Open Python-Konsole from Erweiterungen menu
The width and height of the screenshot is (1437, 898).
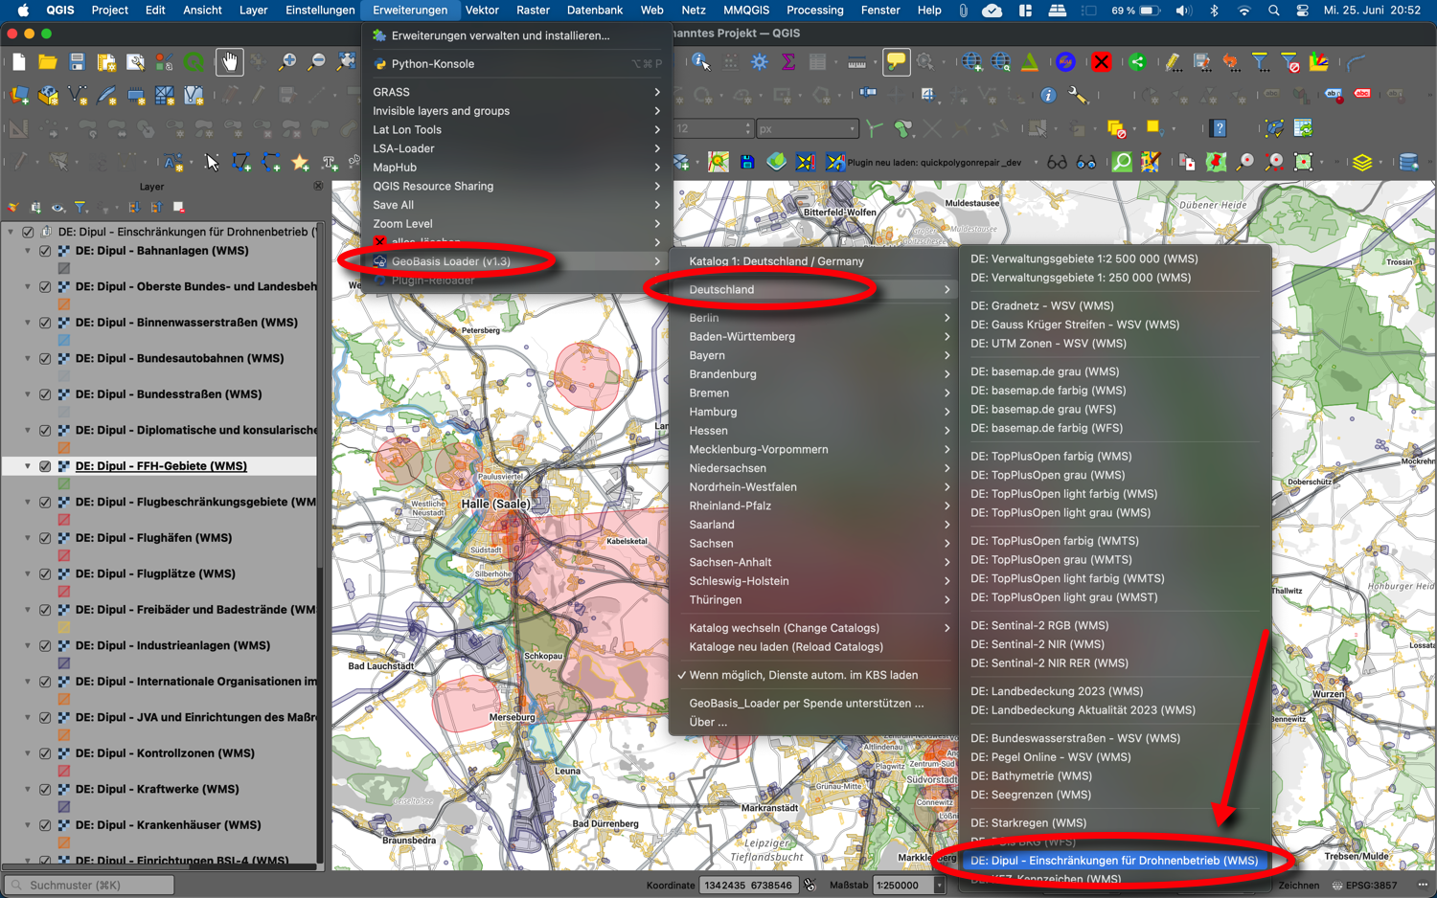tap(516, 64)
